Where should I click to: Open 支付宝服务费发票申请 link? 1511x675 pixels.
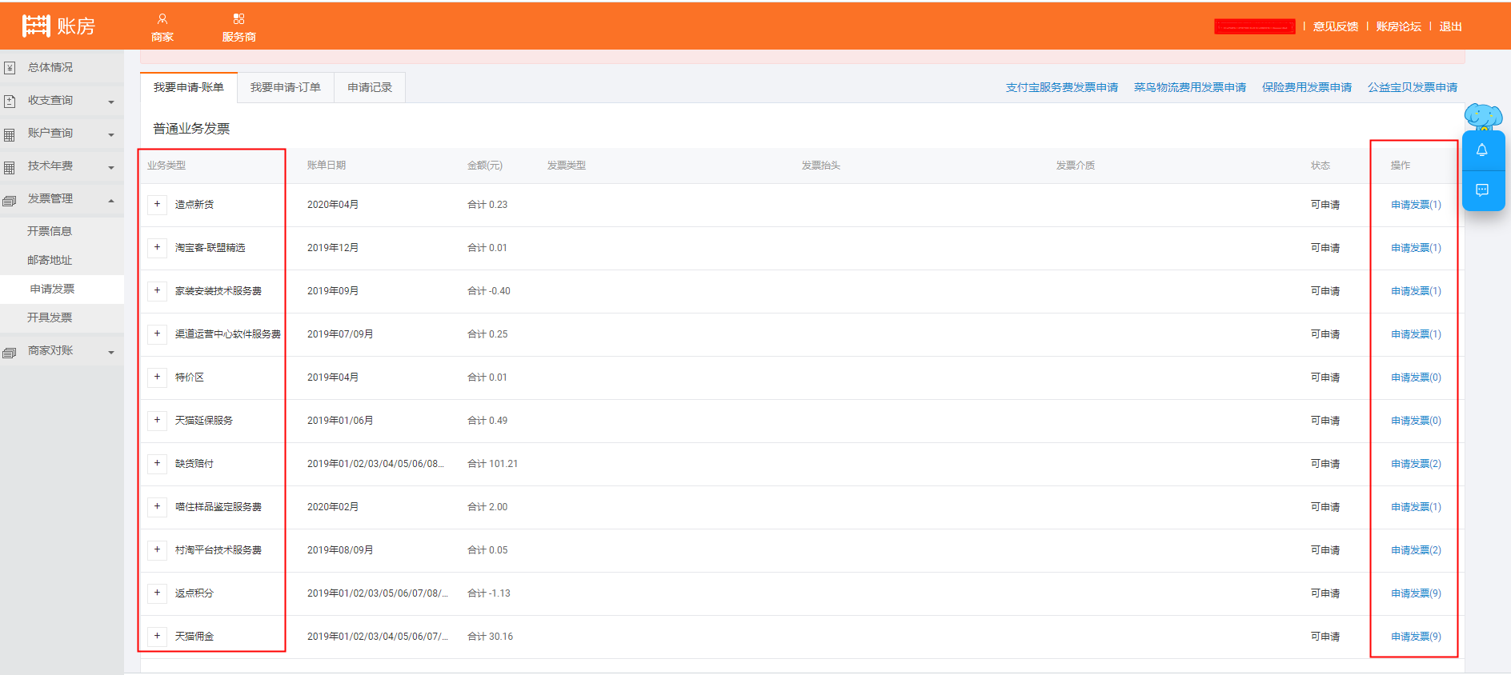(x=1061, y=87)
